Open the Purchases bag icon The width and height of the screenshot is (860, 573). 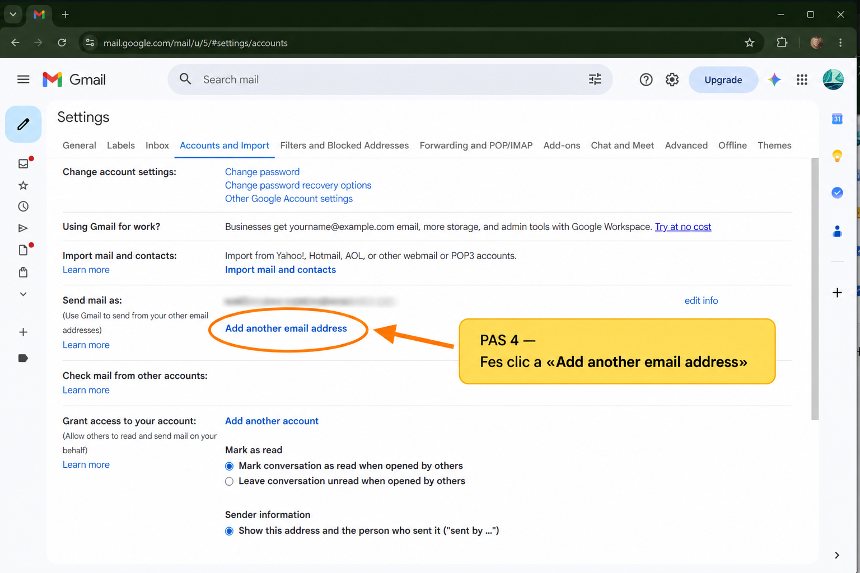tap(23, 273)
